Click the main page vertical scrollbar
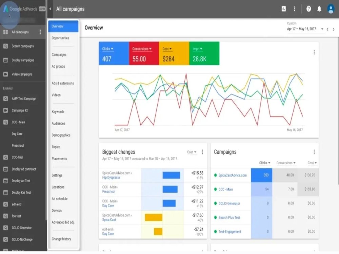339x254 pixels. [338, 111]
